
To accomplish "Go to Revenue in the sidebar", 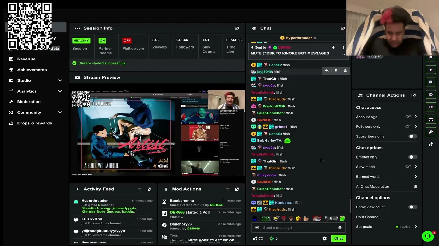I will click(x=26, y=59).
